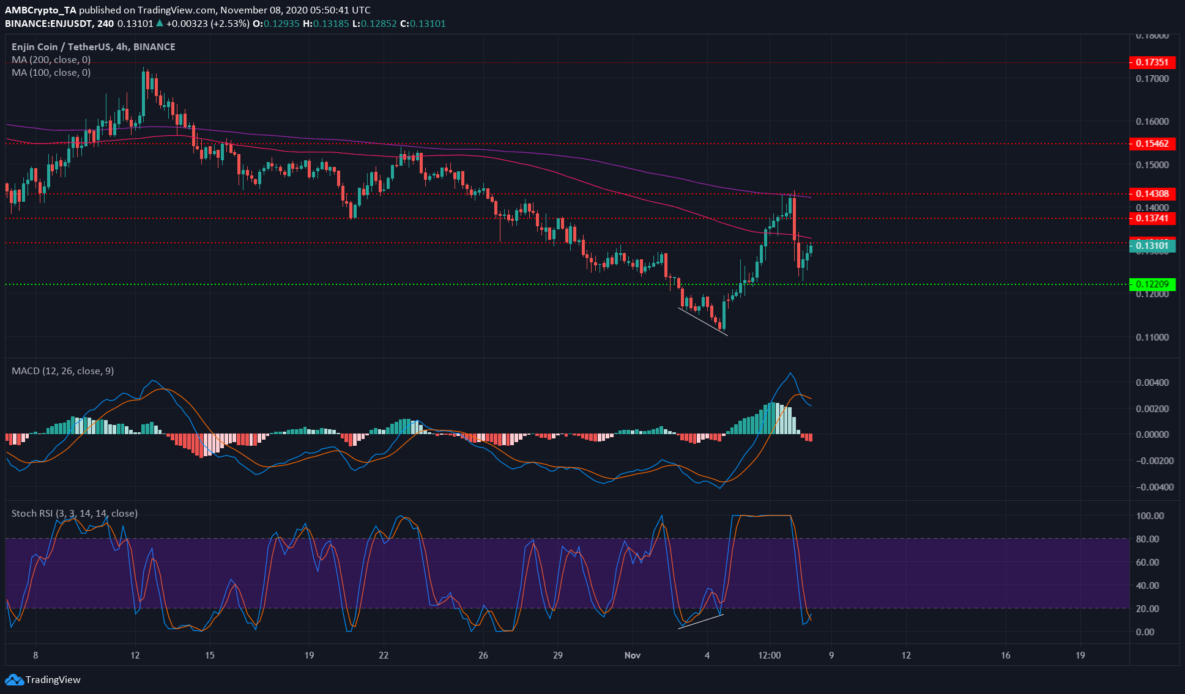The image size is (1185, 694).
Task: Select the 0.14308 resistance price label
Action: (x=1152, y=194)
